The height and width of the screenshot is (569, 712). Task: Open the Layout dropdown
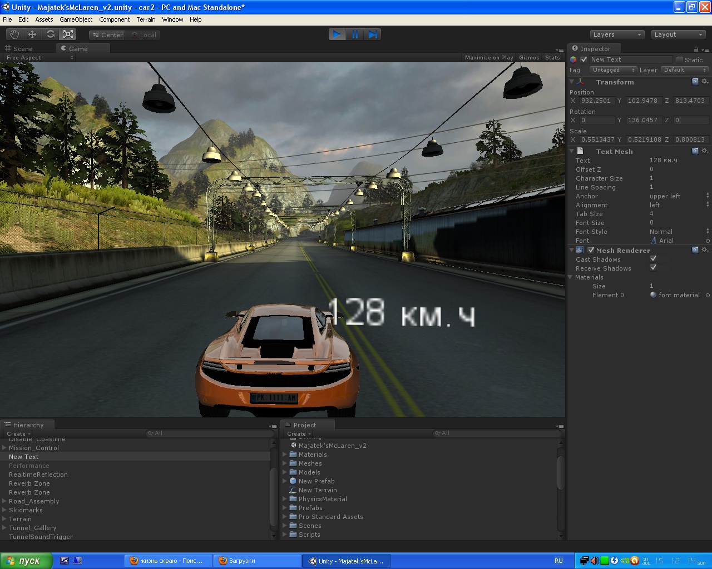(x=678, y=34)
